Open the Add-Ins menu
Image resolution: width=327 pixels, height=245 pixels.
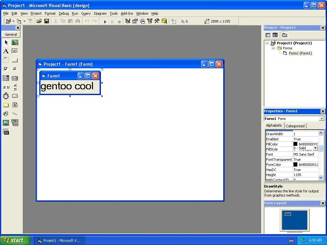(x=127, y=13)
